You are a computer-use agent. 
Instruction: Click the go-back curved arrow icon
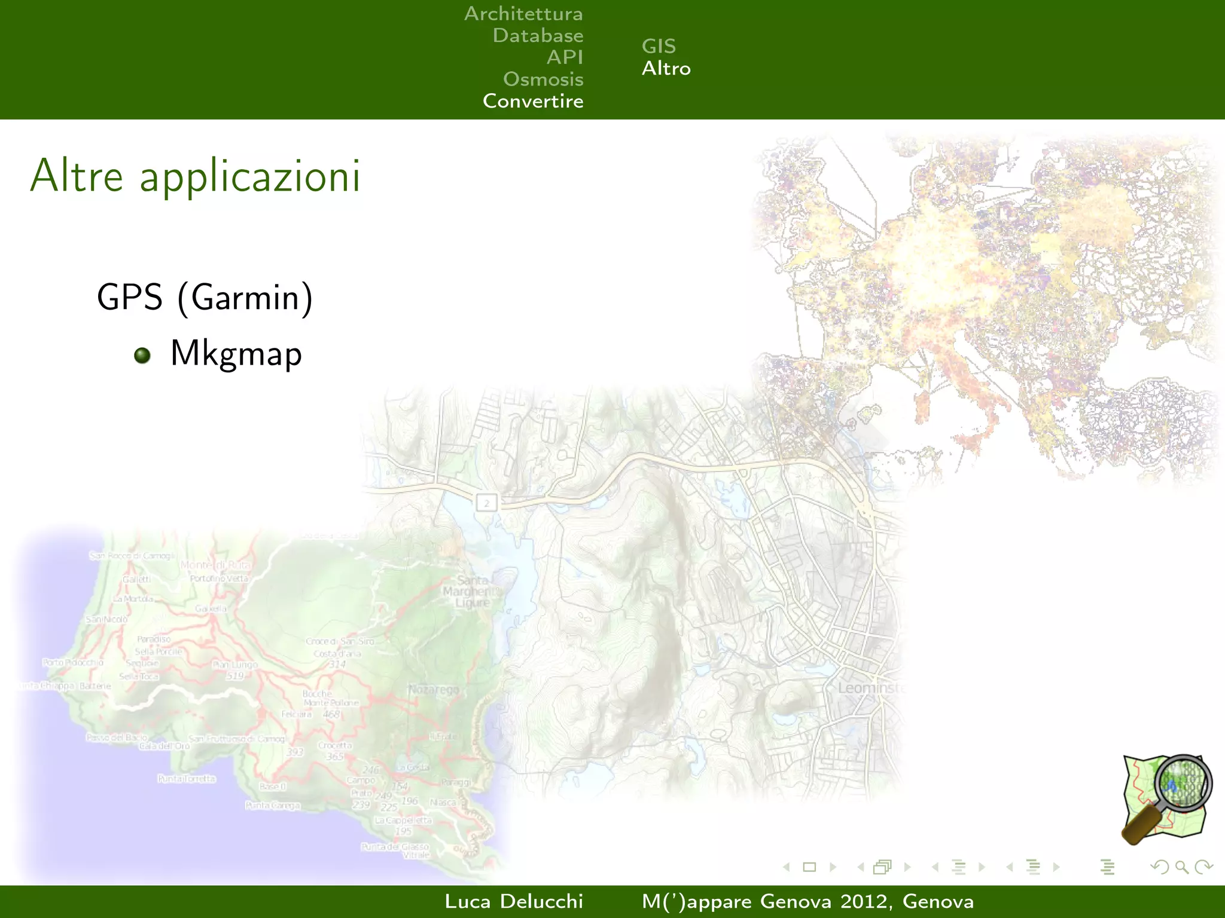1160,867
